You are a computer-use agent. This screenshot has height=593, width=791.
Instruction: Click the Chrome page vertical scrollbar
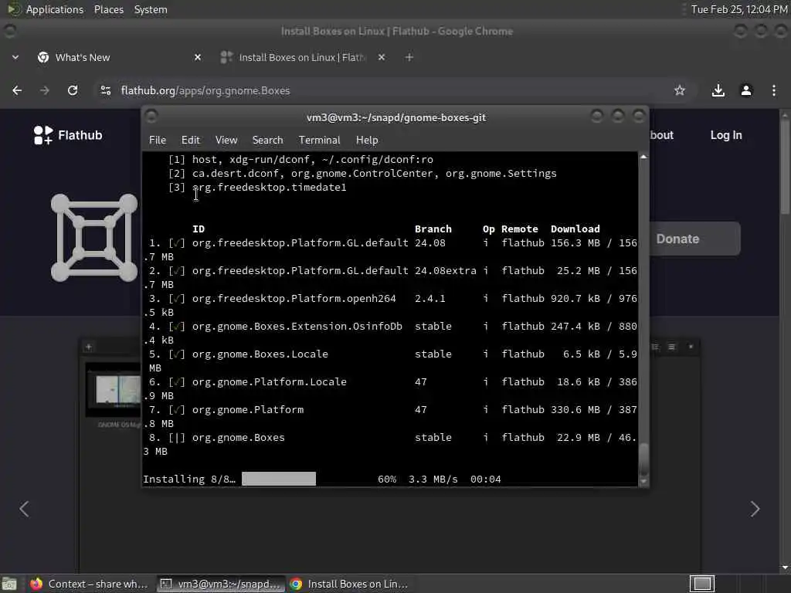(x=785, y=167)
